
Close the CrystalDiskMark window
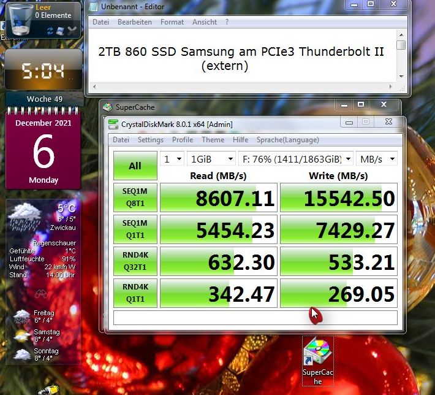(388, 121)
